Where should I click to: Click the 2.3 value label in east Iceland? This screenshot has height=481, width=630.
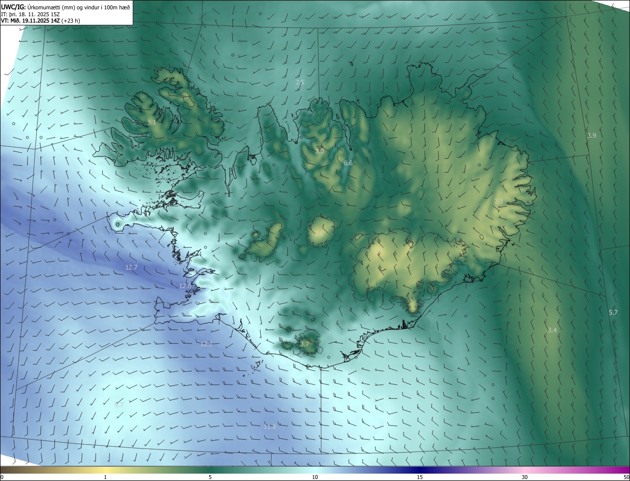tap(499, 201)
